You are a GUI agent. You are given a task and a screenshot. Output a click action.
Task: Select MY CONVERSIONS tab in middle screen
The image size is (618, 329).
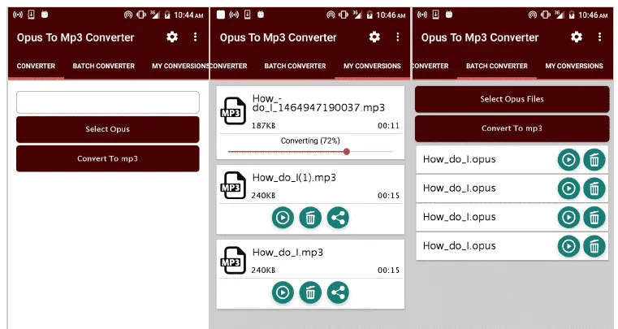pyautogui.click(x=372, y=66)
